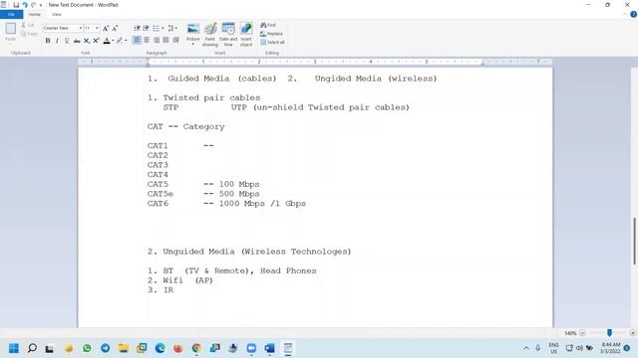Click the first-line indent marker on ruler

click(148, 60)
